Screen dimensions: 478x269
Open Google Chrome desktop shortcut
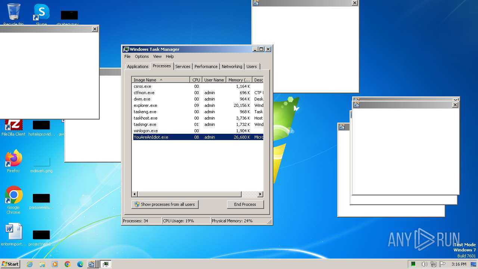tap(13, 200)
